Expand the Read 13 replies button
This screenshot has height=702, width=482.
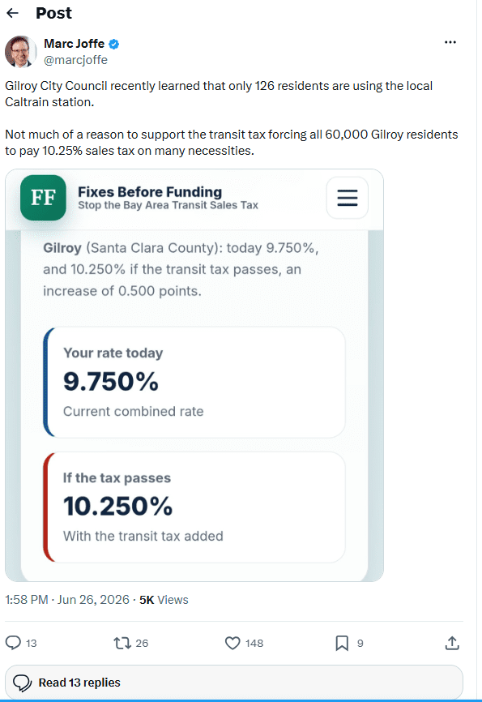(234, 683)
